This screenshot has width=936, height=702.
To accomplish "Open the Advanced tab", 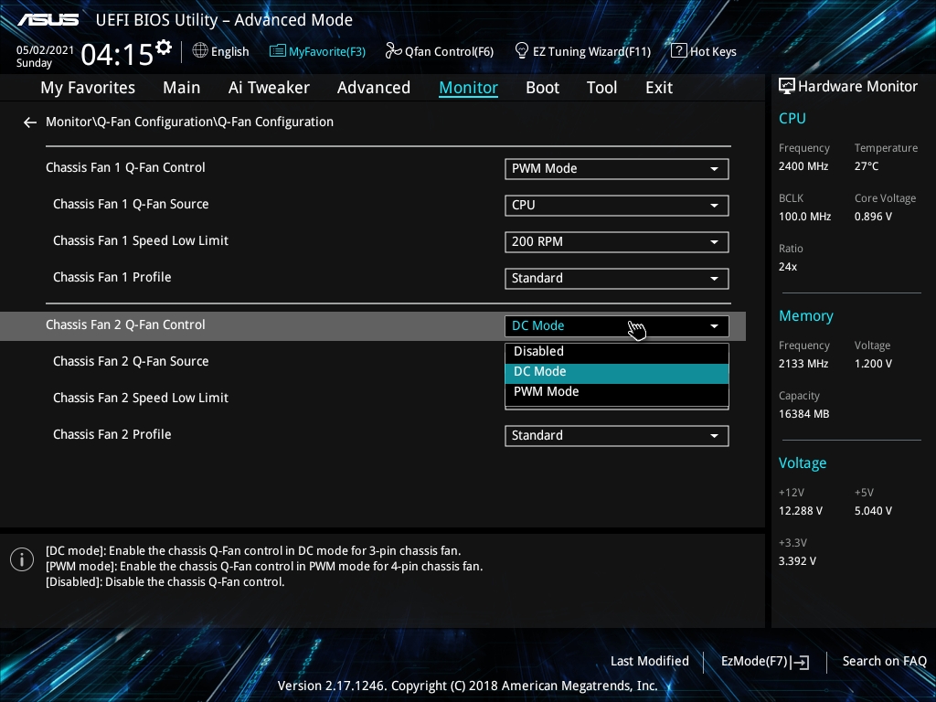I will coord(374,88).
